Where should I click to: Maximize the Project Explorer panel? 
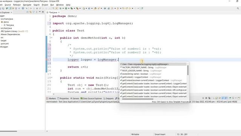[43, 12]
